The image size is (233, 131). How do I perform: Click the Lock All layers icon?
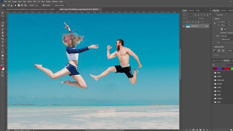(198, 22)
